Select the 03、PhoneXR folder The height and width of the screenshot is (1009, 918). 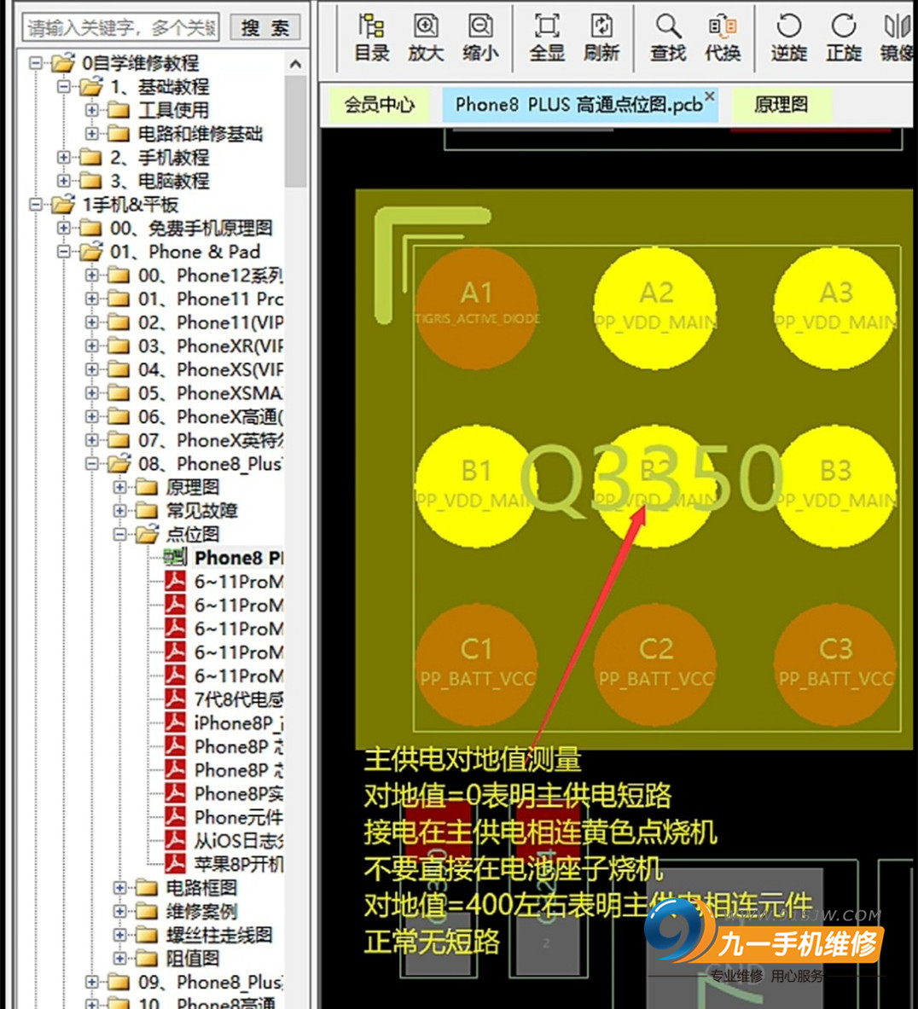195,346
